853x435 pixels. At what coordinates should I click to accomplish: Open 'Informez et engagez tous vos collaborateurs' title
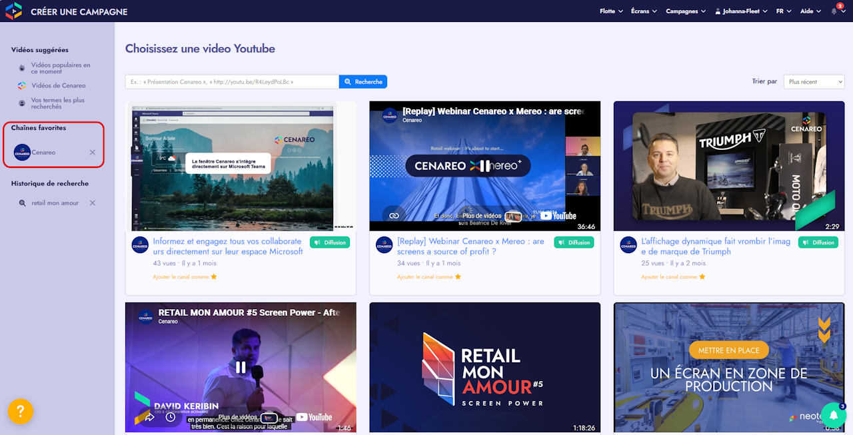pos(228,246)
